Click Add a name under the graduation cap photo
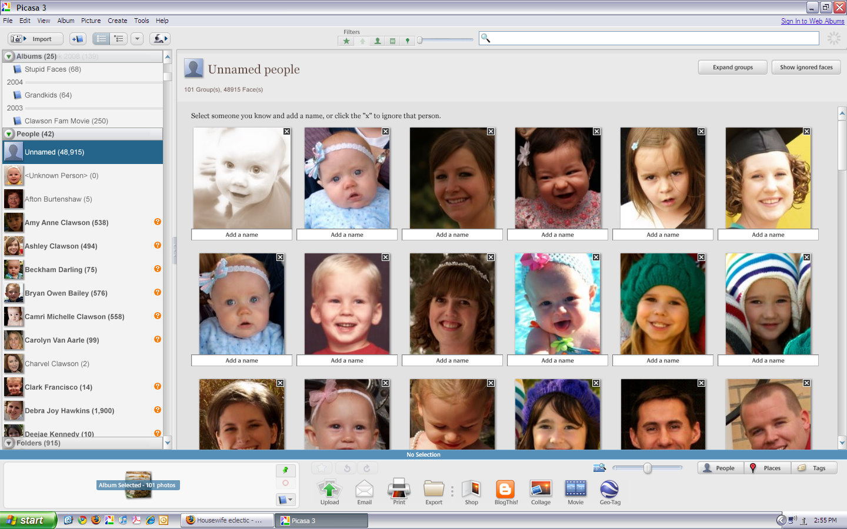Screen dimensions: 847x529 click(x=768, y=235)
